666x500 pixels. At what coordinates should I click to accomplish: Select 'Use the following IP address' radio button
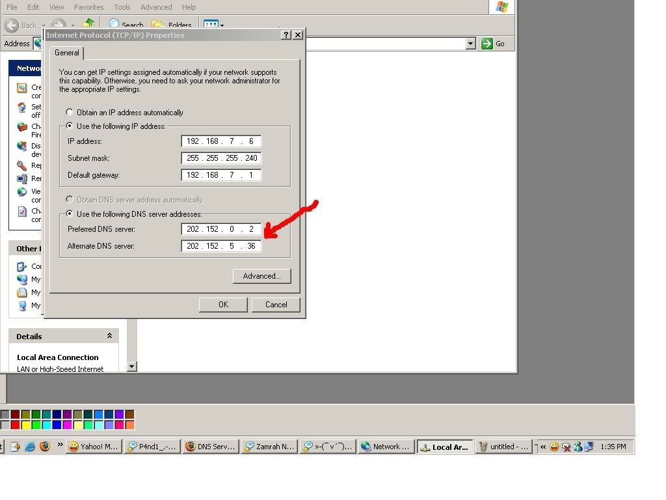tap(70, 126)
